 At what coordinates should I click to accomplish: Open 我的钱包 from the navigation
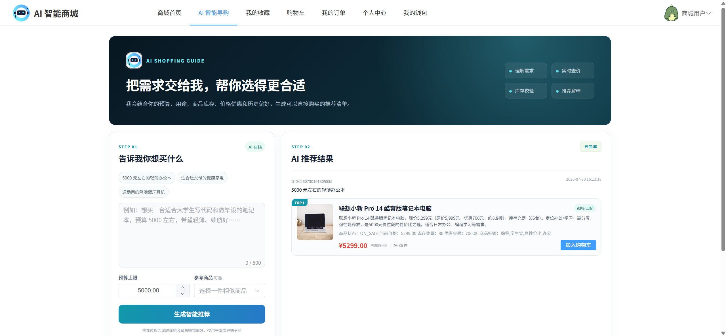point(415,13)
